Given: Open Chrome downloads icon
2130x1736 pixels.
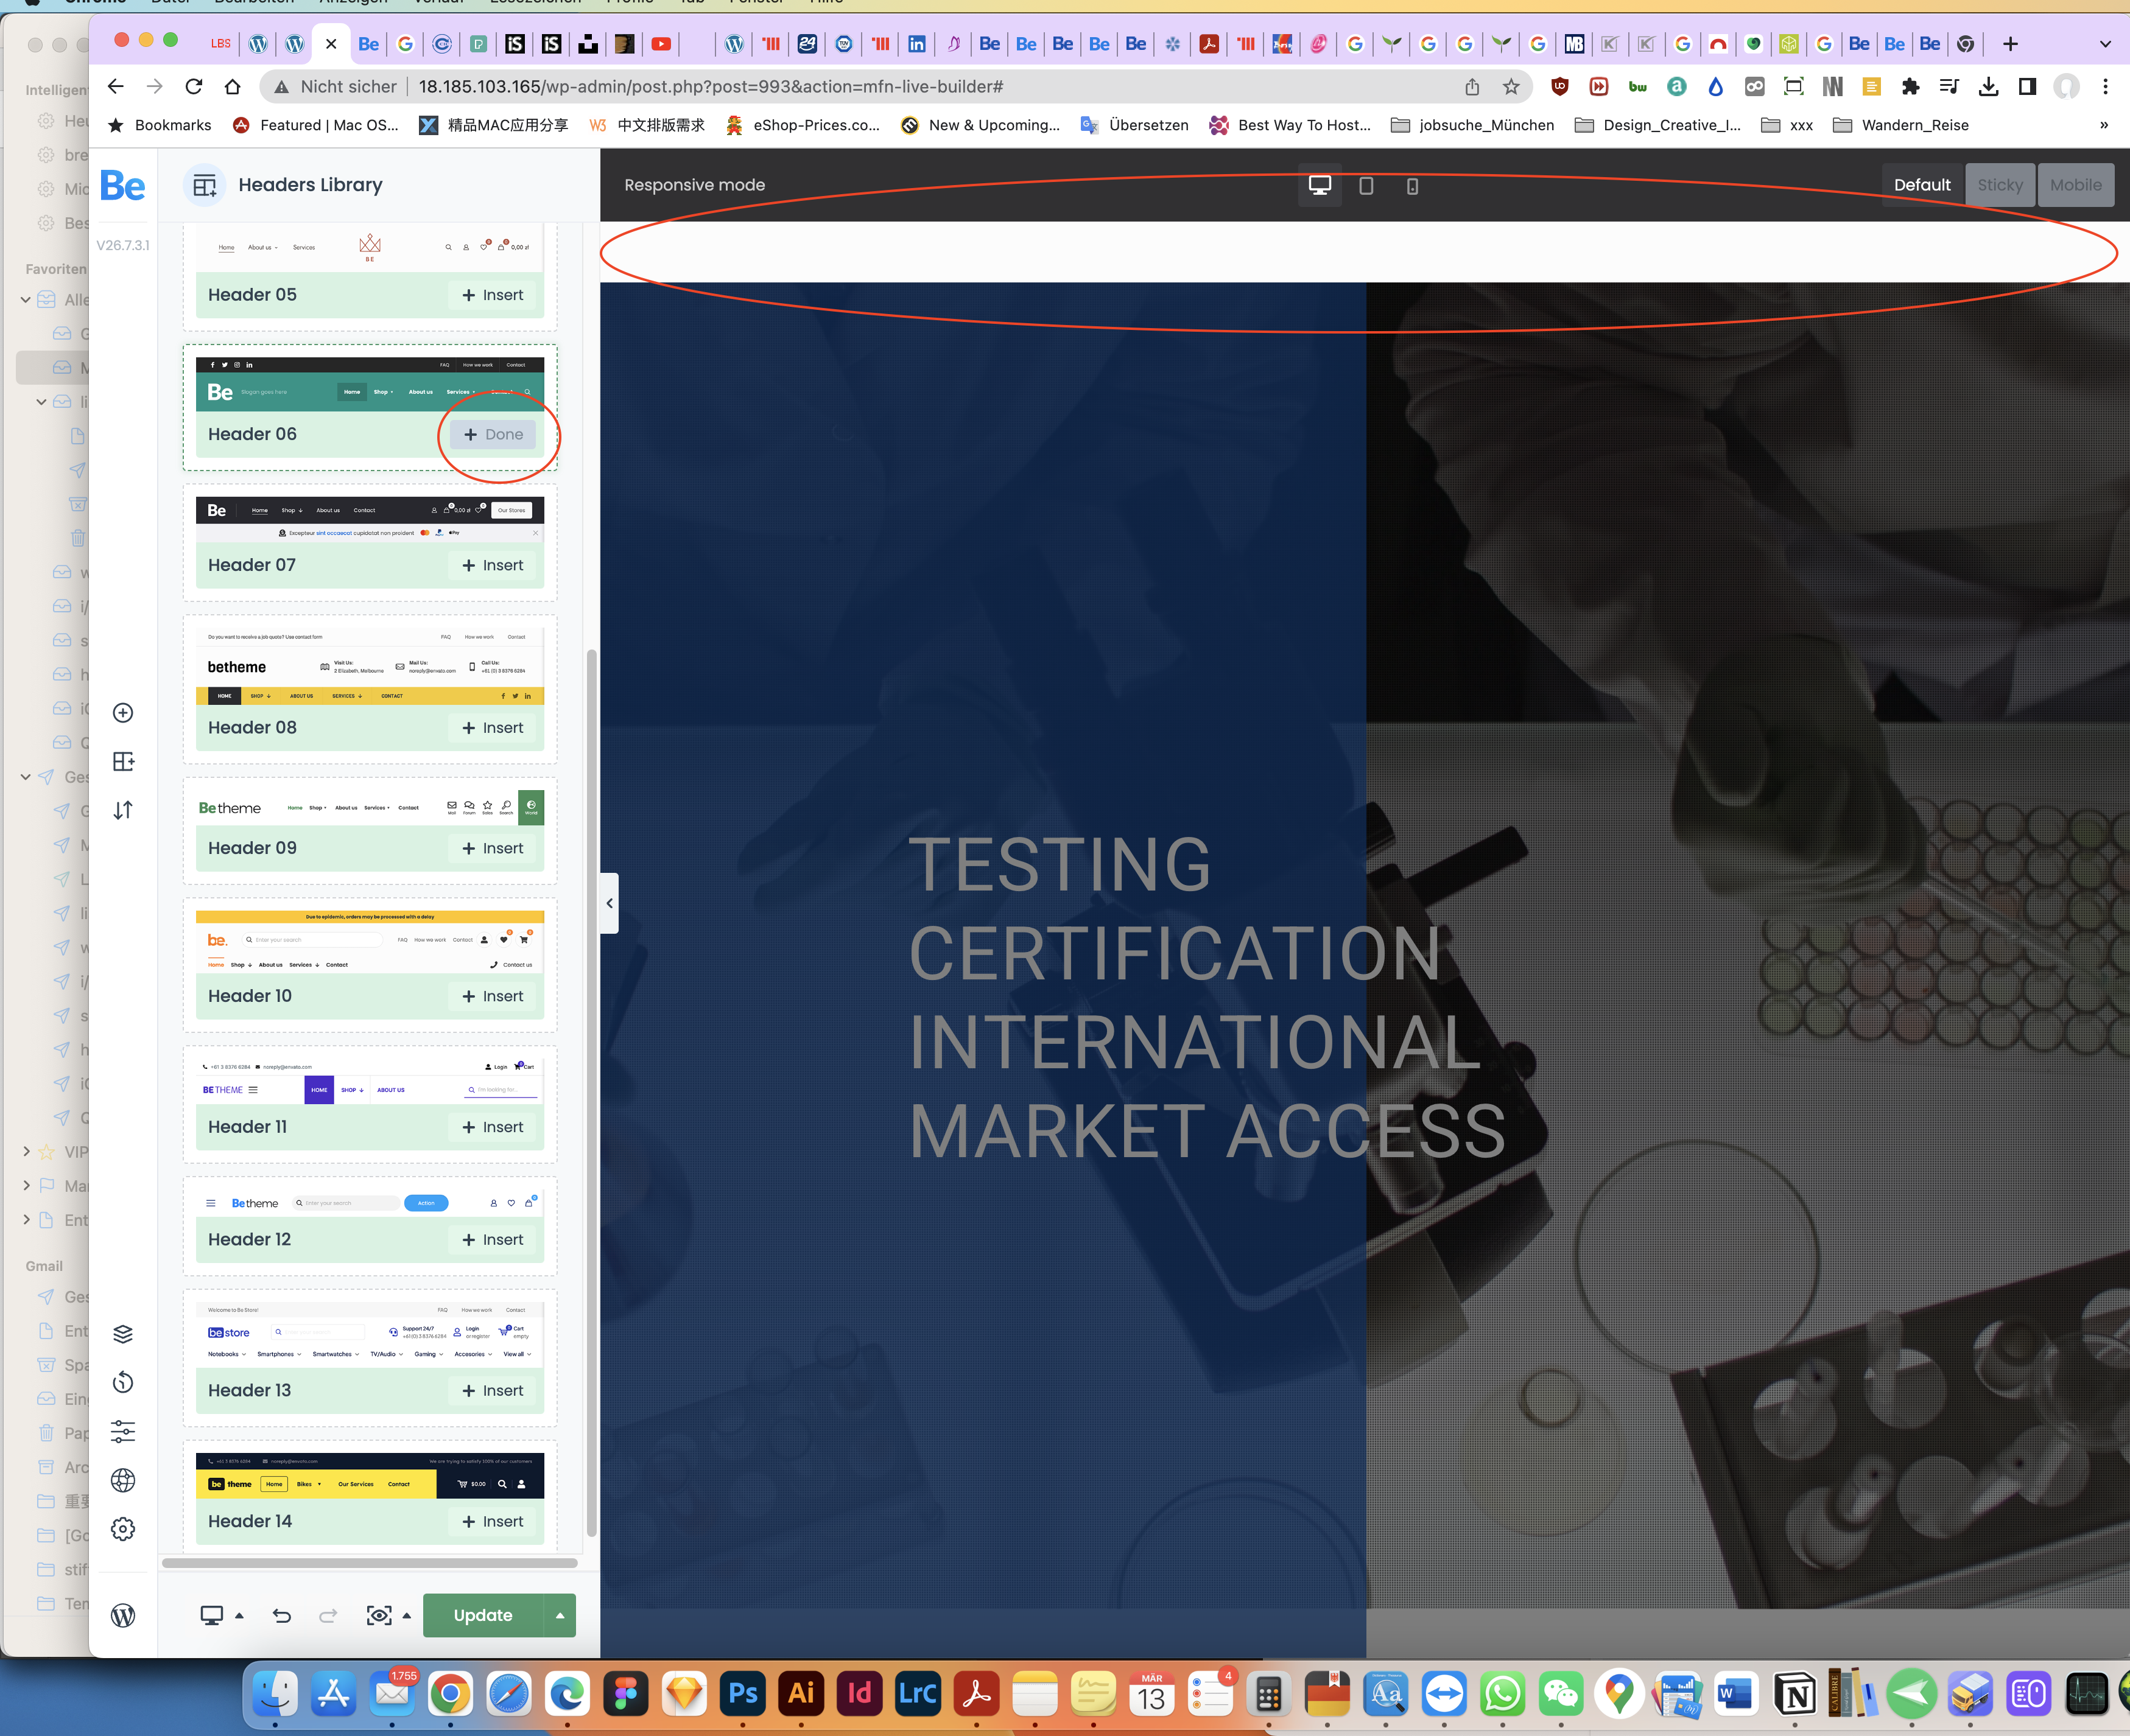Looking at the screenshot, I should point(1989,87).
